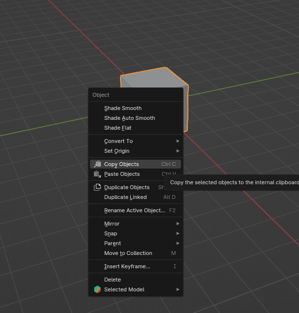The image size is (299, 313).
Task: Choose Rename Active Object…
Action: [x=135, y=210]
